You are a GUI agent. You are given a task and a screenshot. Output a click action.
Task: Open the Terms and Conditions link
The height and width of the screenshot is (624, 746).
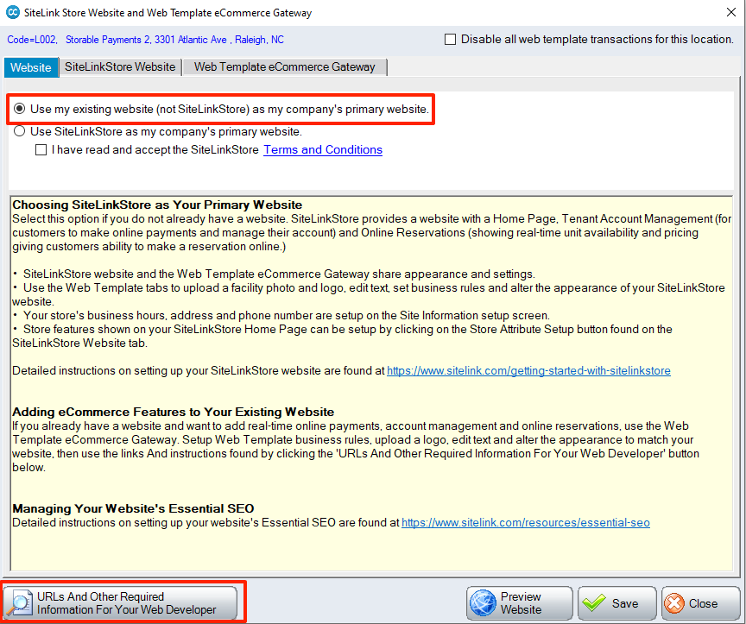coord(323,150)
